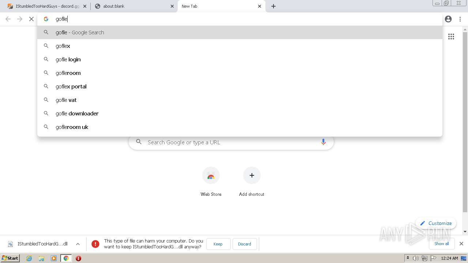Screen dimensions: 468x263
Task: Keep the dangerous dll download
Action: (218, 244)
